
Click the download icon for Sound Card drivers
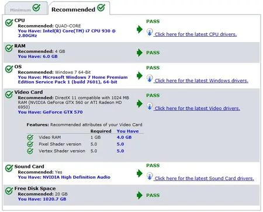pos(150,176)
